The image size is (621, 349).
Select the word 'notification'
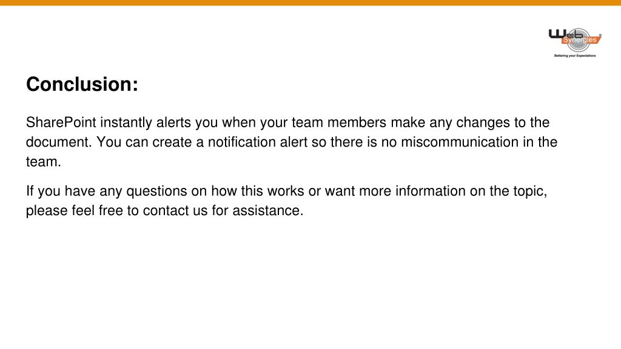tap(241, 142)
